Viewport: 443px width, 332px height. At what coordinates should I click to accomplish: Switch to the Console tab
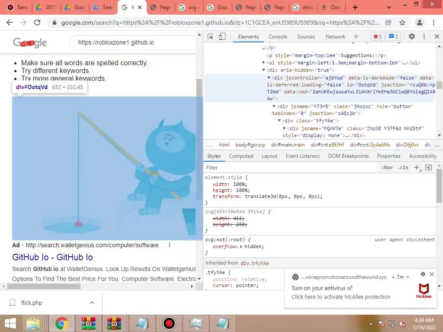point(278,37)
